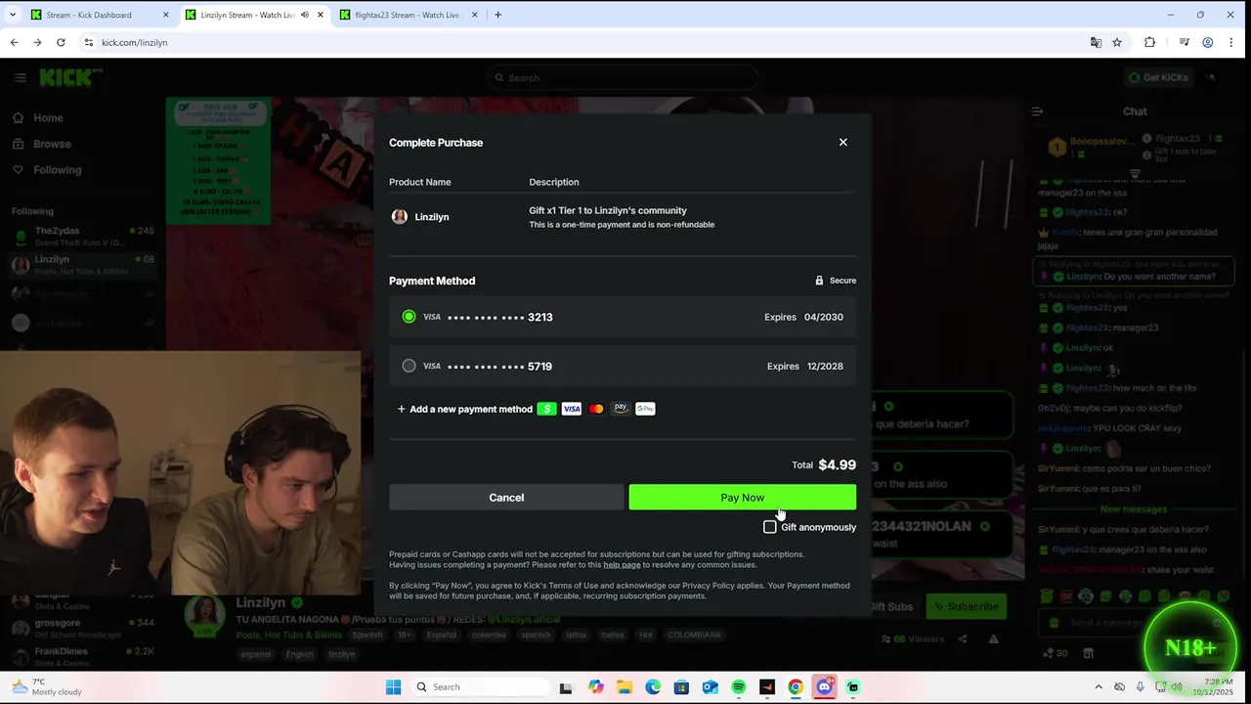Show hidden system tray icons
This screenshot has height=704, width=1251.
pos(1098,686)
